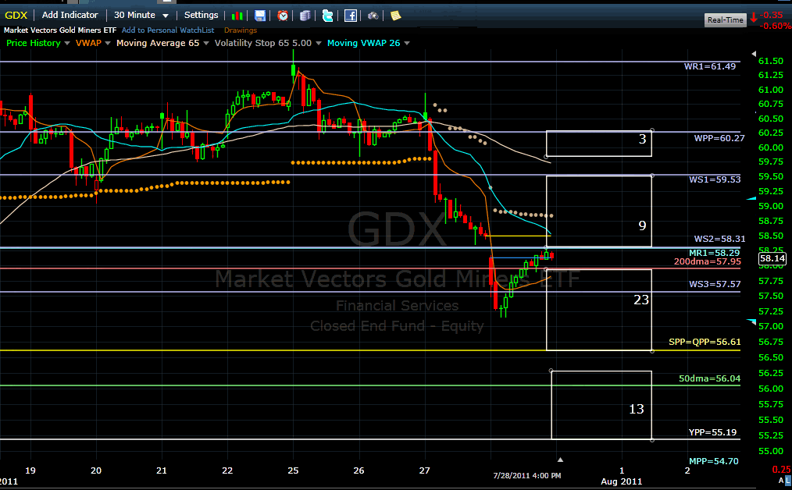Select the SPP=QPP=56.61 label
This screenshot has height=490, width=792.
click(705, 342)
